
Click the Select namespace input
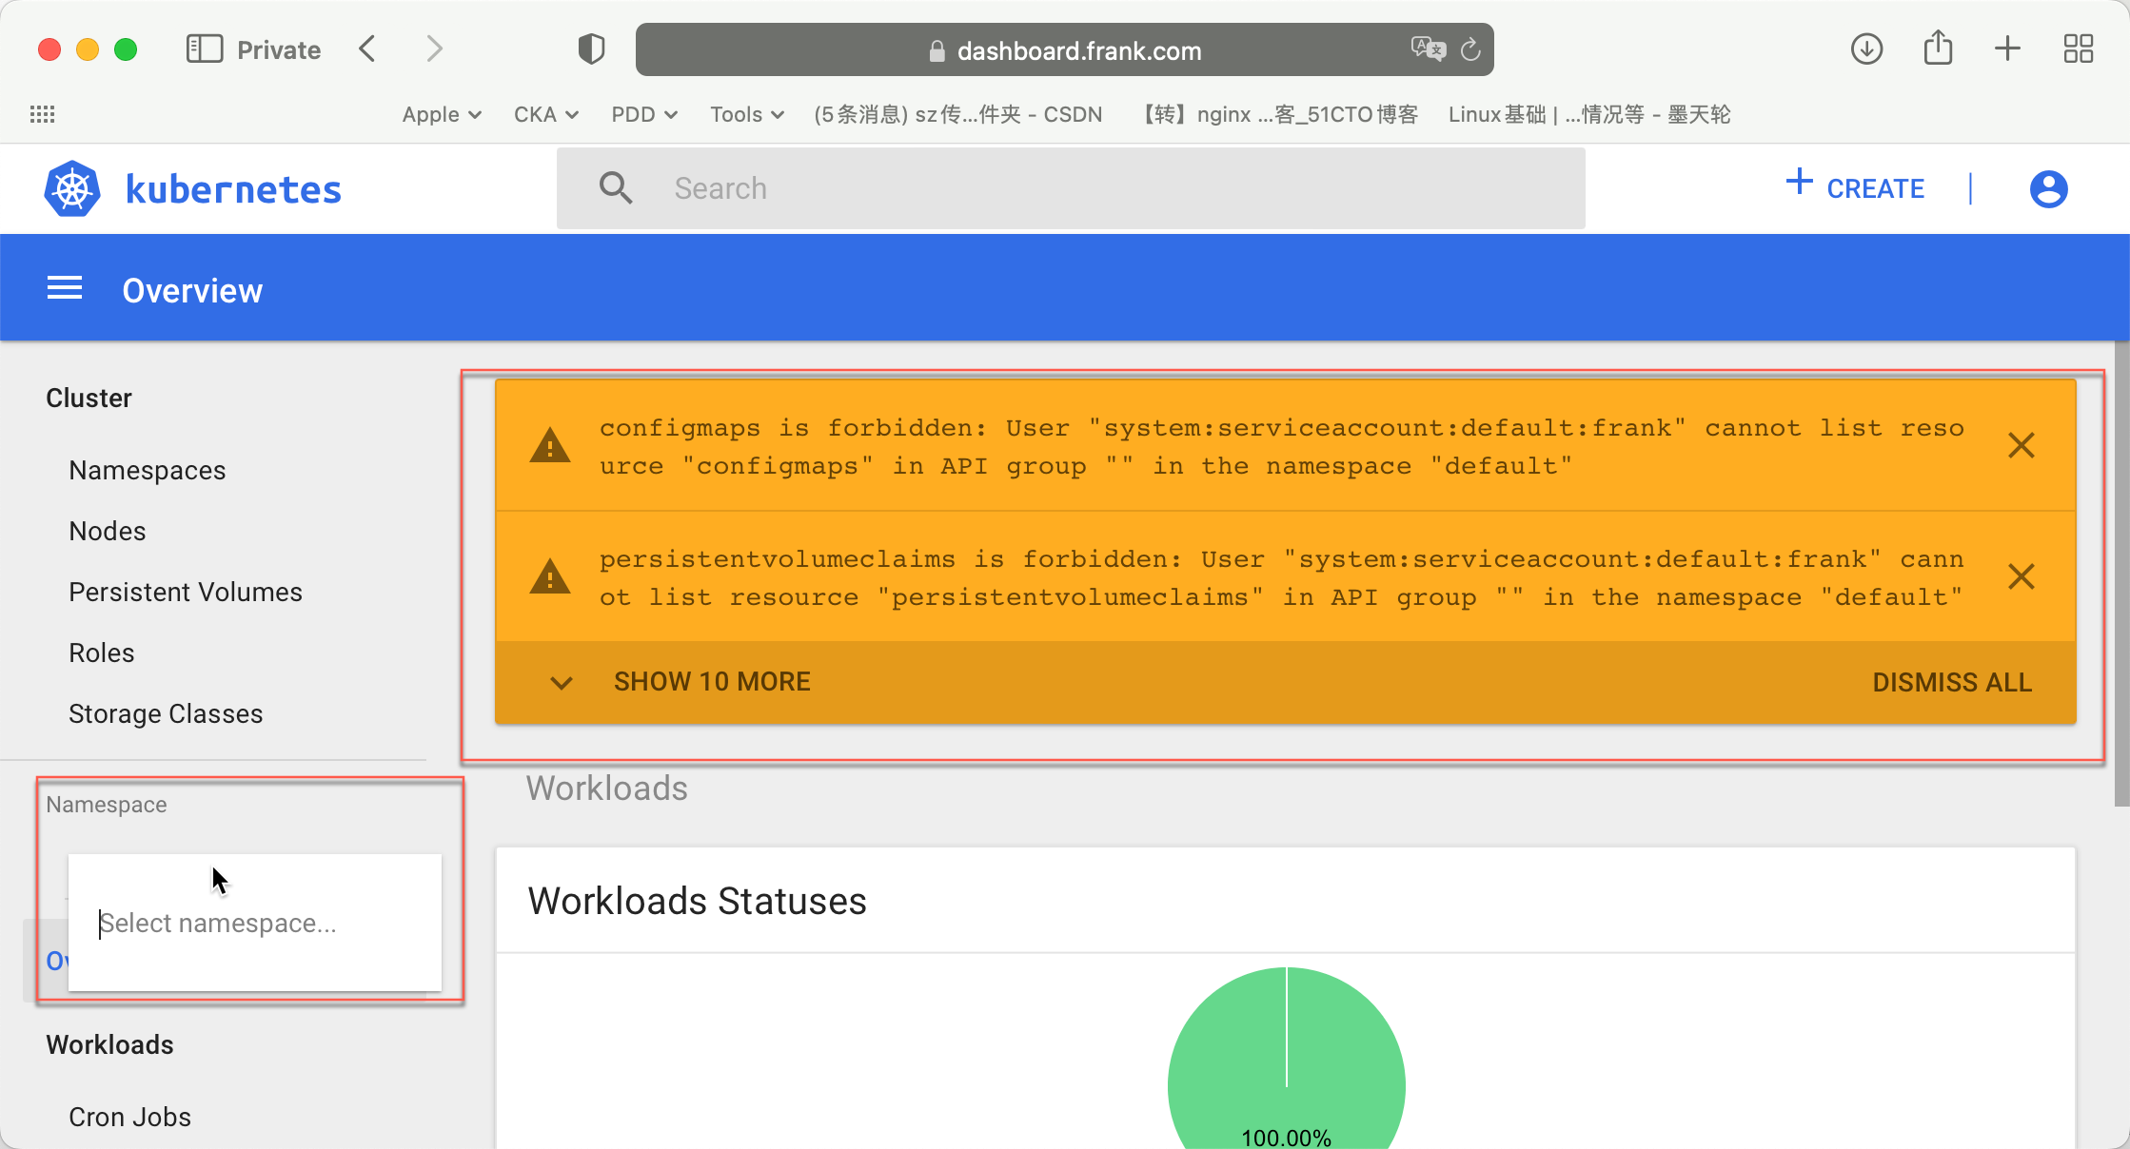(255, 923)
